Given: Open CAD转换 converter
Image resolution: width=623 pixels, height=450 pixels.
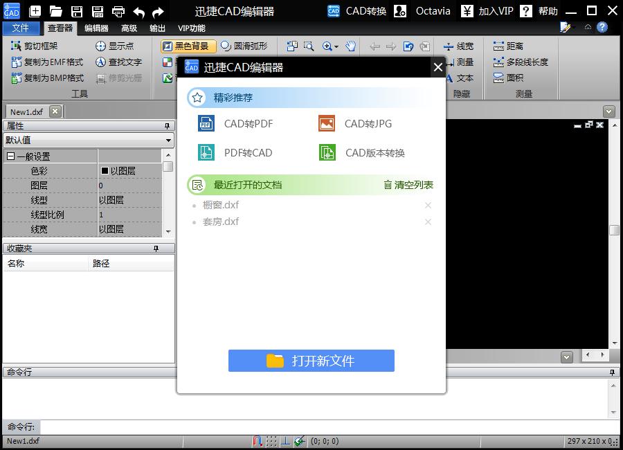Looking at the screenshot, I should [x=356, y=11].
